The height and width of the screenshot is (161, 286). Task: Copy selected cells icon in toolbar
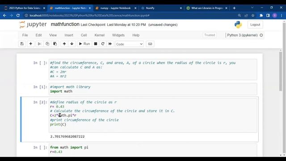pyautogui.click(x=47, y=44)
